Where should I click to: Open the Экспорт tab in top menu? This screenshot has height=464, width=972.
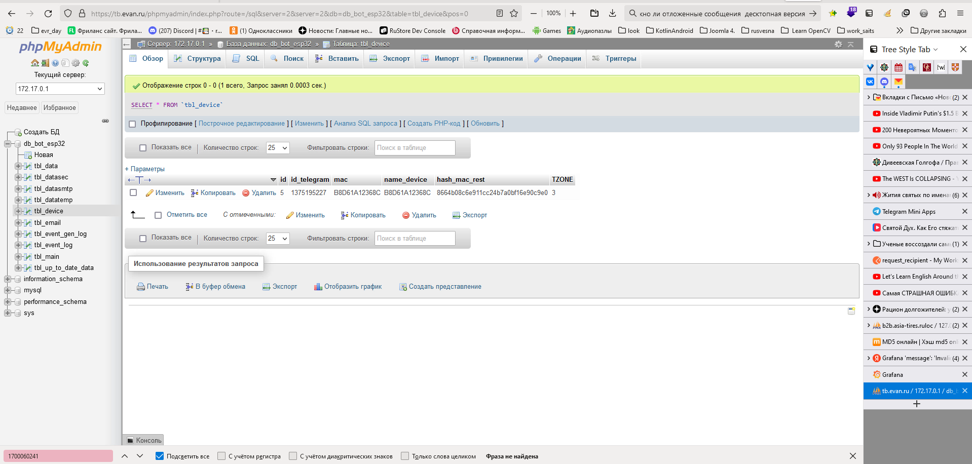click(x=390, y=59)
